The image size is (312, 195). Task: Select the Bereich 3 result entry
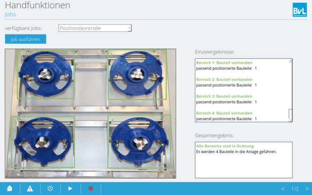click(224, 96)
